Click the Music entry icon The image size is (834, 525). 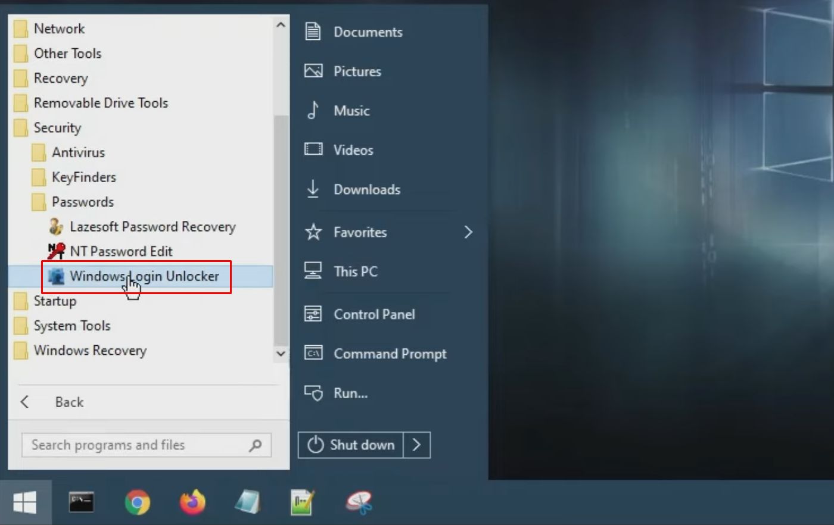(313, 110)
